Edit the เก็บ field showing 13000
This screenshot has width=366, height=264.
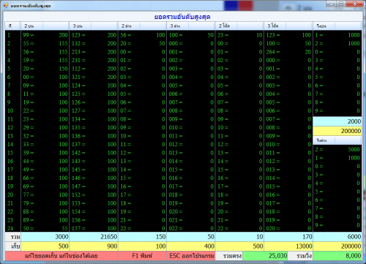pyautogui.click(x=288, y=246)
